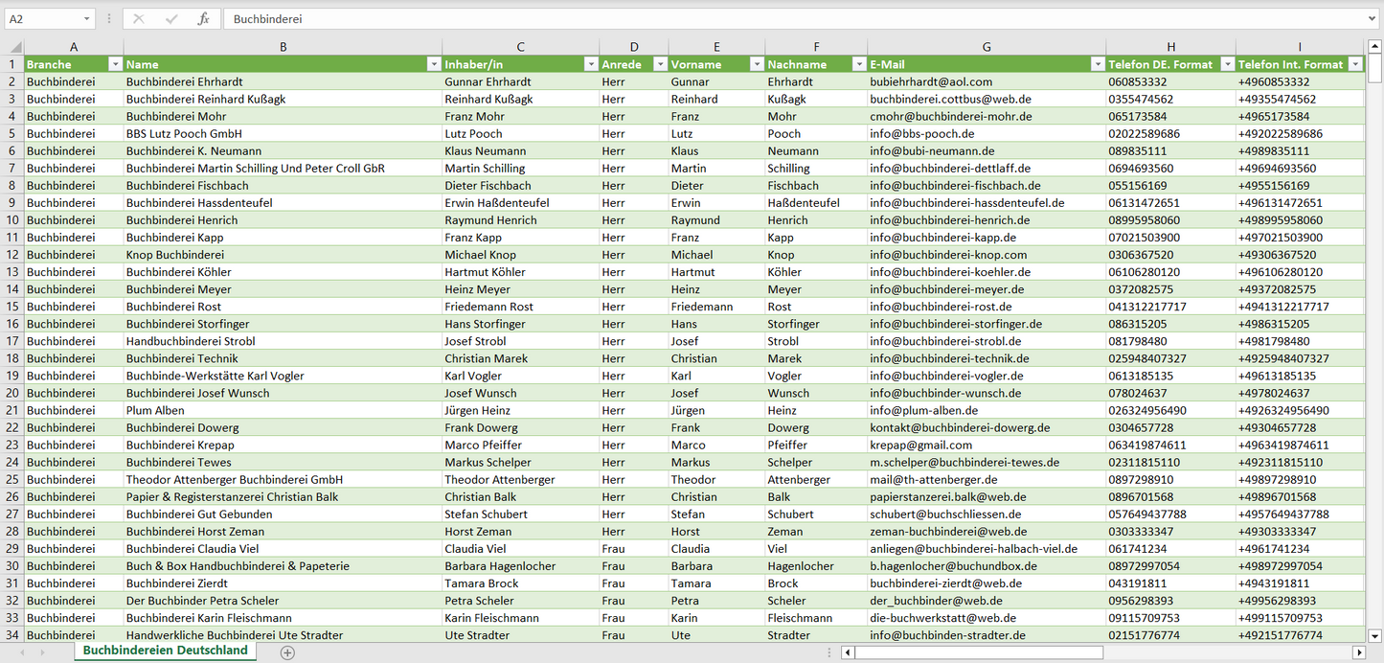This screenshot has width=1384, height=663.
Task: Open the Anrede column filter dropdown
Action: point(659,64)
